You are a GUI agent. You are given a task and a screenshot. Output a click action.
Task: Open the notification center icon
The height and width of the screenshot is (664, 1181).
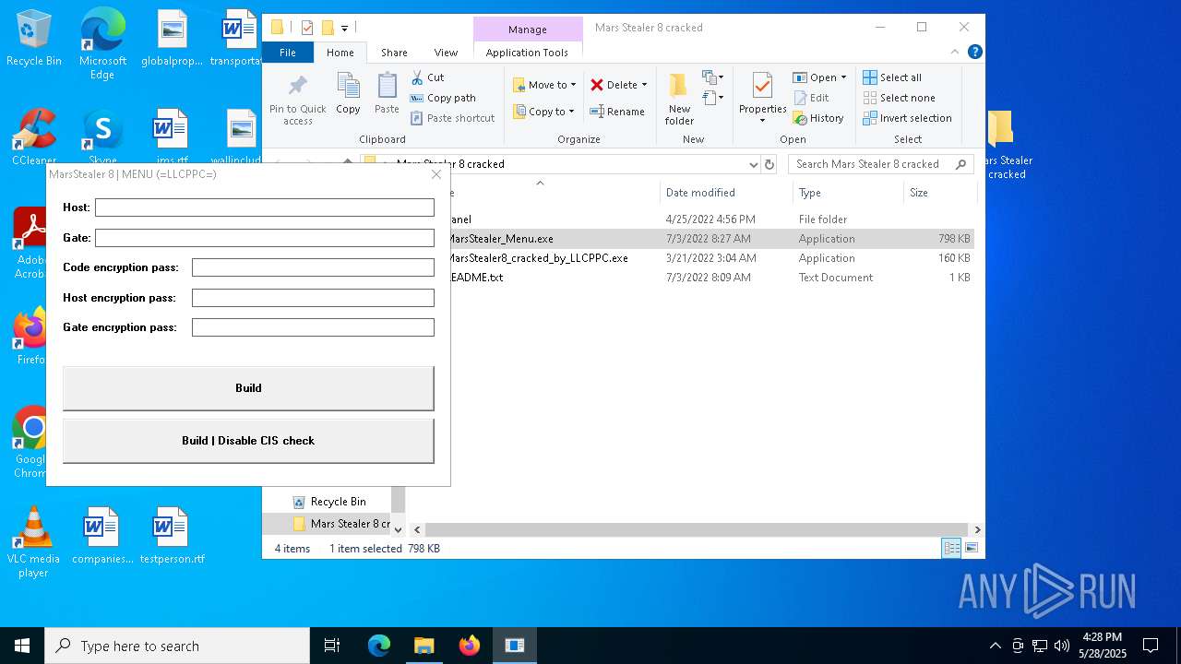point(1151,646)
